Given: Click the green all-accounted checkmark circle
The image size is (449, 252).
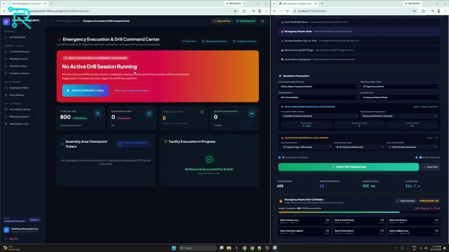Looking at the screenshot, I should pyautogui.click(x=209, y=159).
